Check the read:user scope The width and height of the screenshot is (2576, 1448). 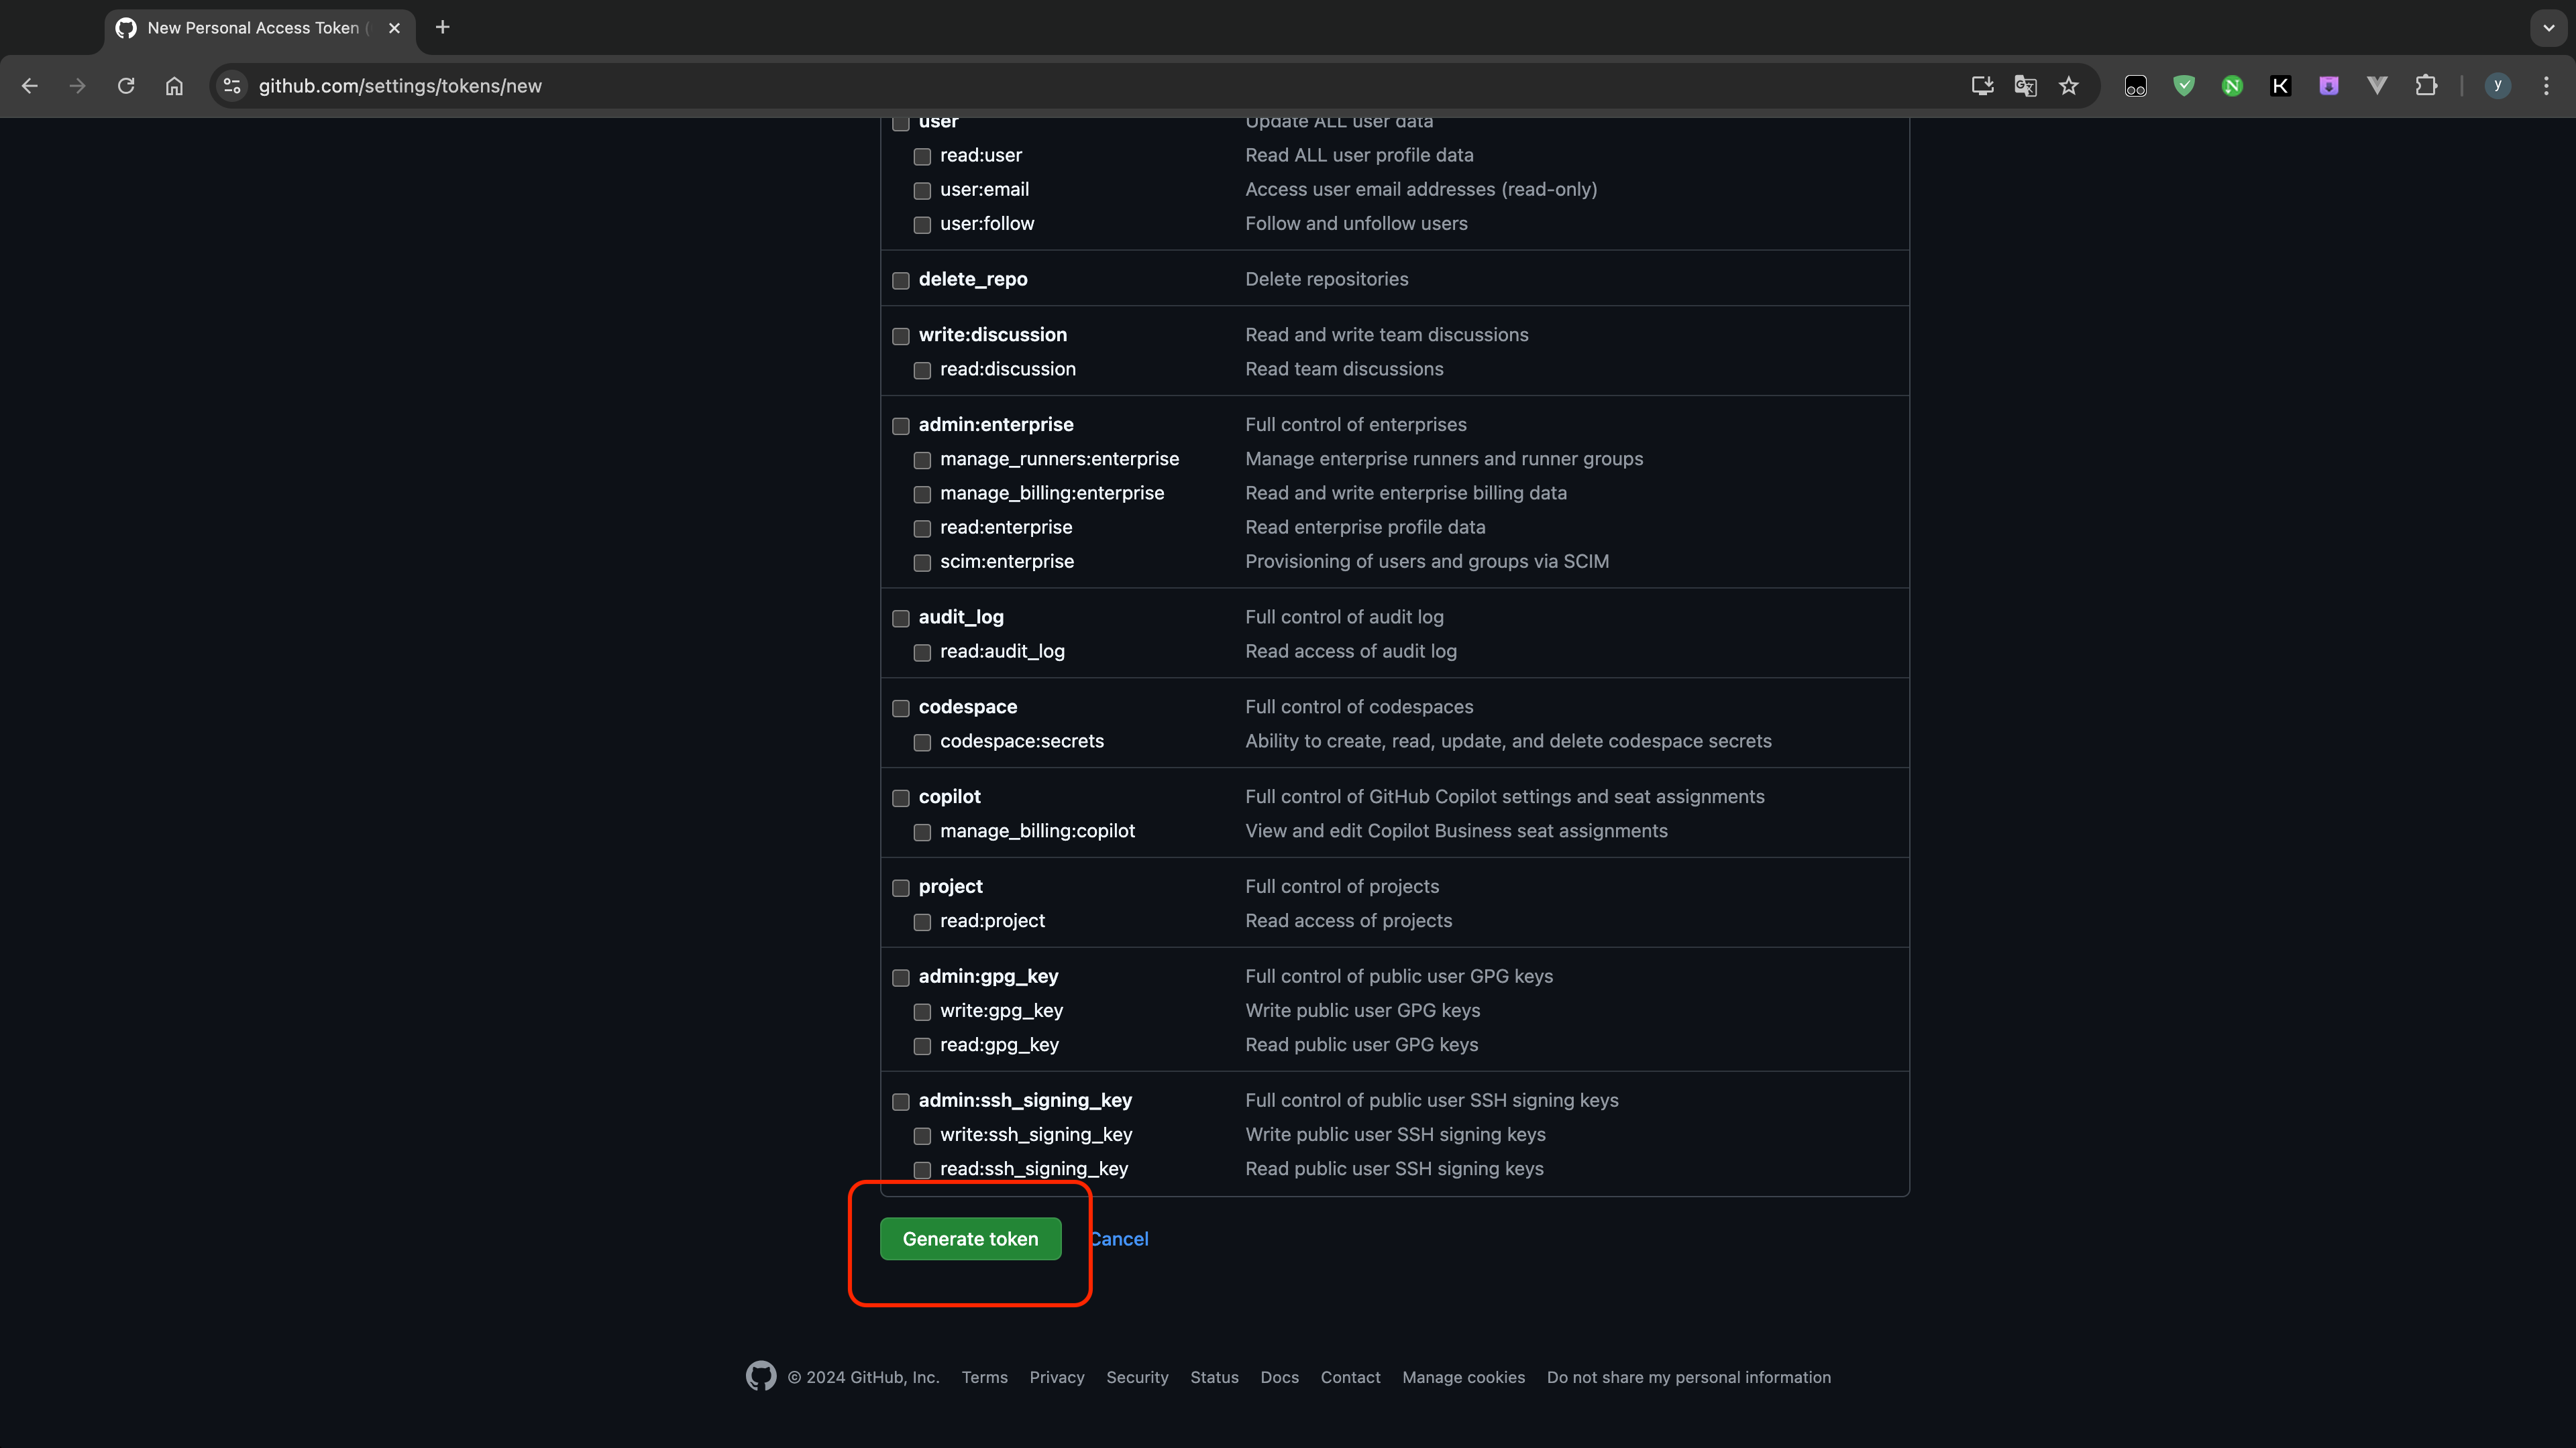pos(922,157)
